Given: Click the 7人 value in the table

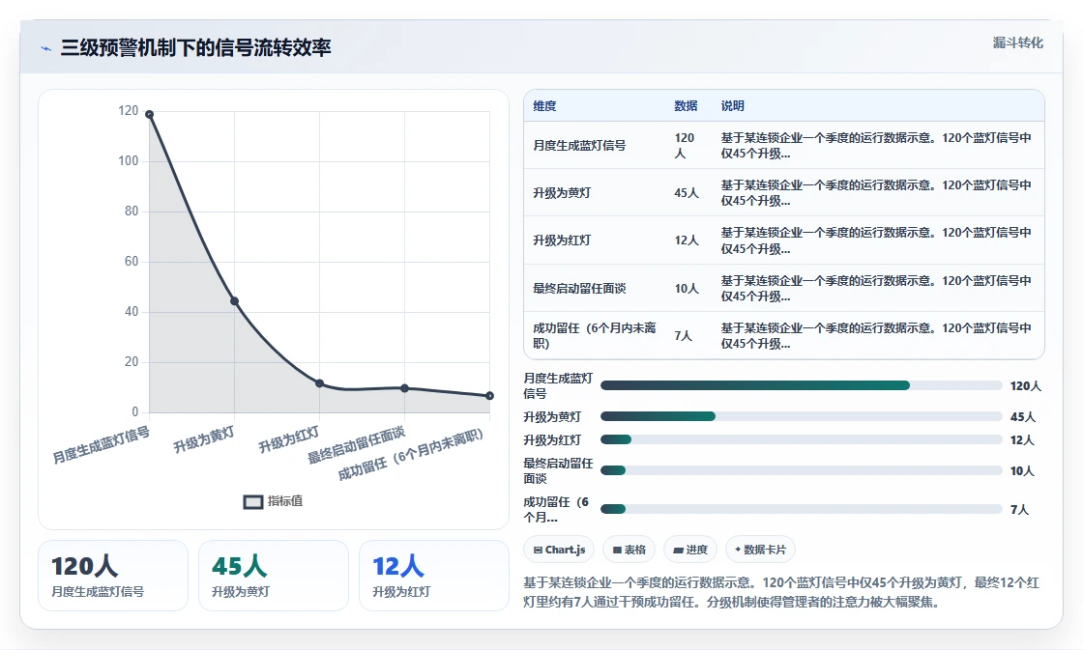Looking at the screenshot, I should [683, 335].
